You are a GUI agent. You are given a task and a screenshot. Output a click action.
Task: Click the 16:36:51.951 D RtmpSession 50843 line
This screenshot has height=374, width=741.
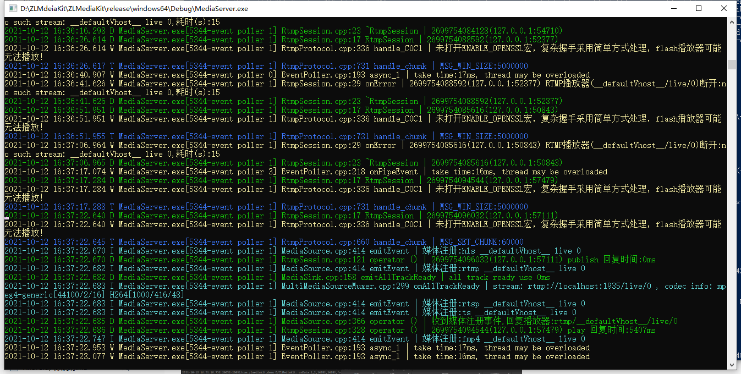[x=281, y=110]
